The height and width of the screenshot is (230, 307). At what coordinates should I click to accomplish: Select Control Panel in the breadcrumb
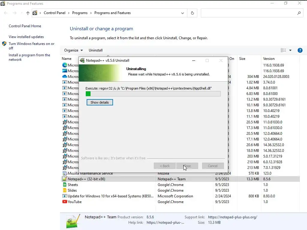pos(55,13)
